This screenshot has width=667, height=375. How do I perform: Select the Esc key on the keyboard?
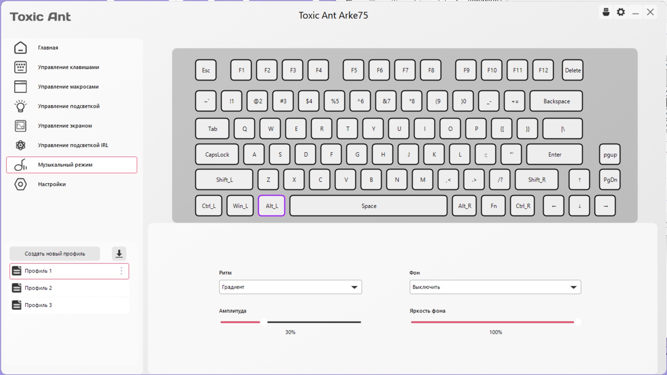pyautogui.click(x=206, y=70)
